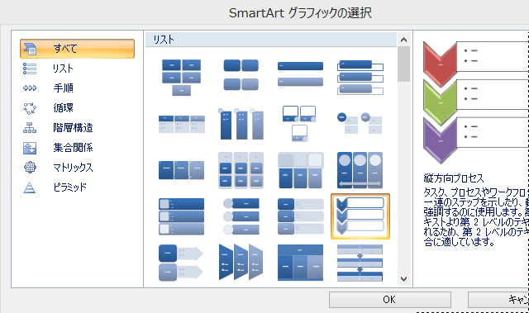Click the gallery scrollbar thumb
This screenshot has width=529, height=313.
(x=403, y=64)
